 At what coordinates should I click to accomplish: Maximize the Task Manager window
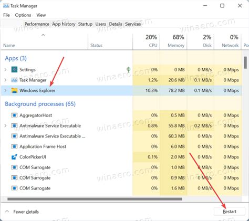point(222,6)
